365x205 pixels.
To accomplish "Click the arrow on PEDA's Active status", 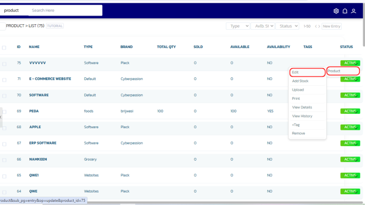I will point(356,111).
